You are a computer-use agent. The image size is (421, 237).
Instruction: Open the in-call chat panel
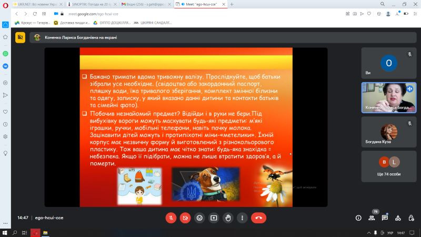385,218
